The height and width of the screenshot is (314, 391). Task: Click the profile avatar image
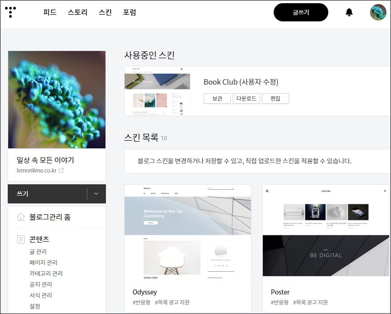pos(377,12)
